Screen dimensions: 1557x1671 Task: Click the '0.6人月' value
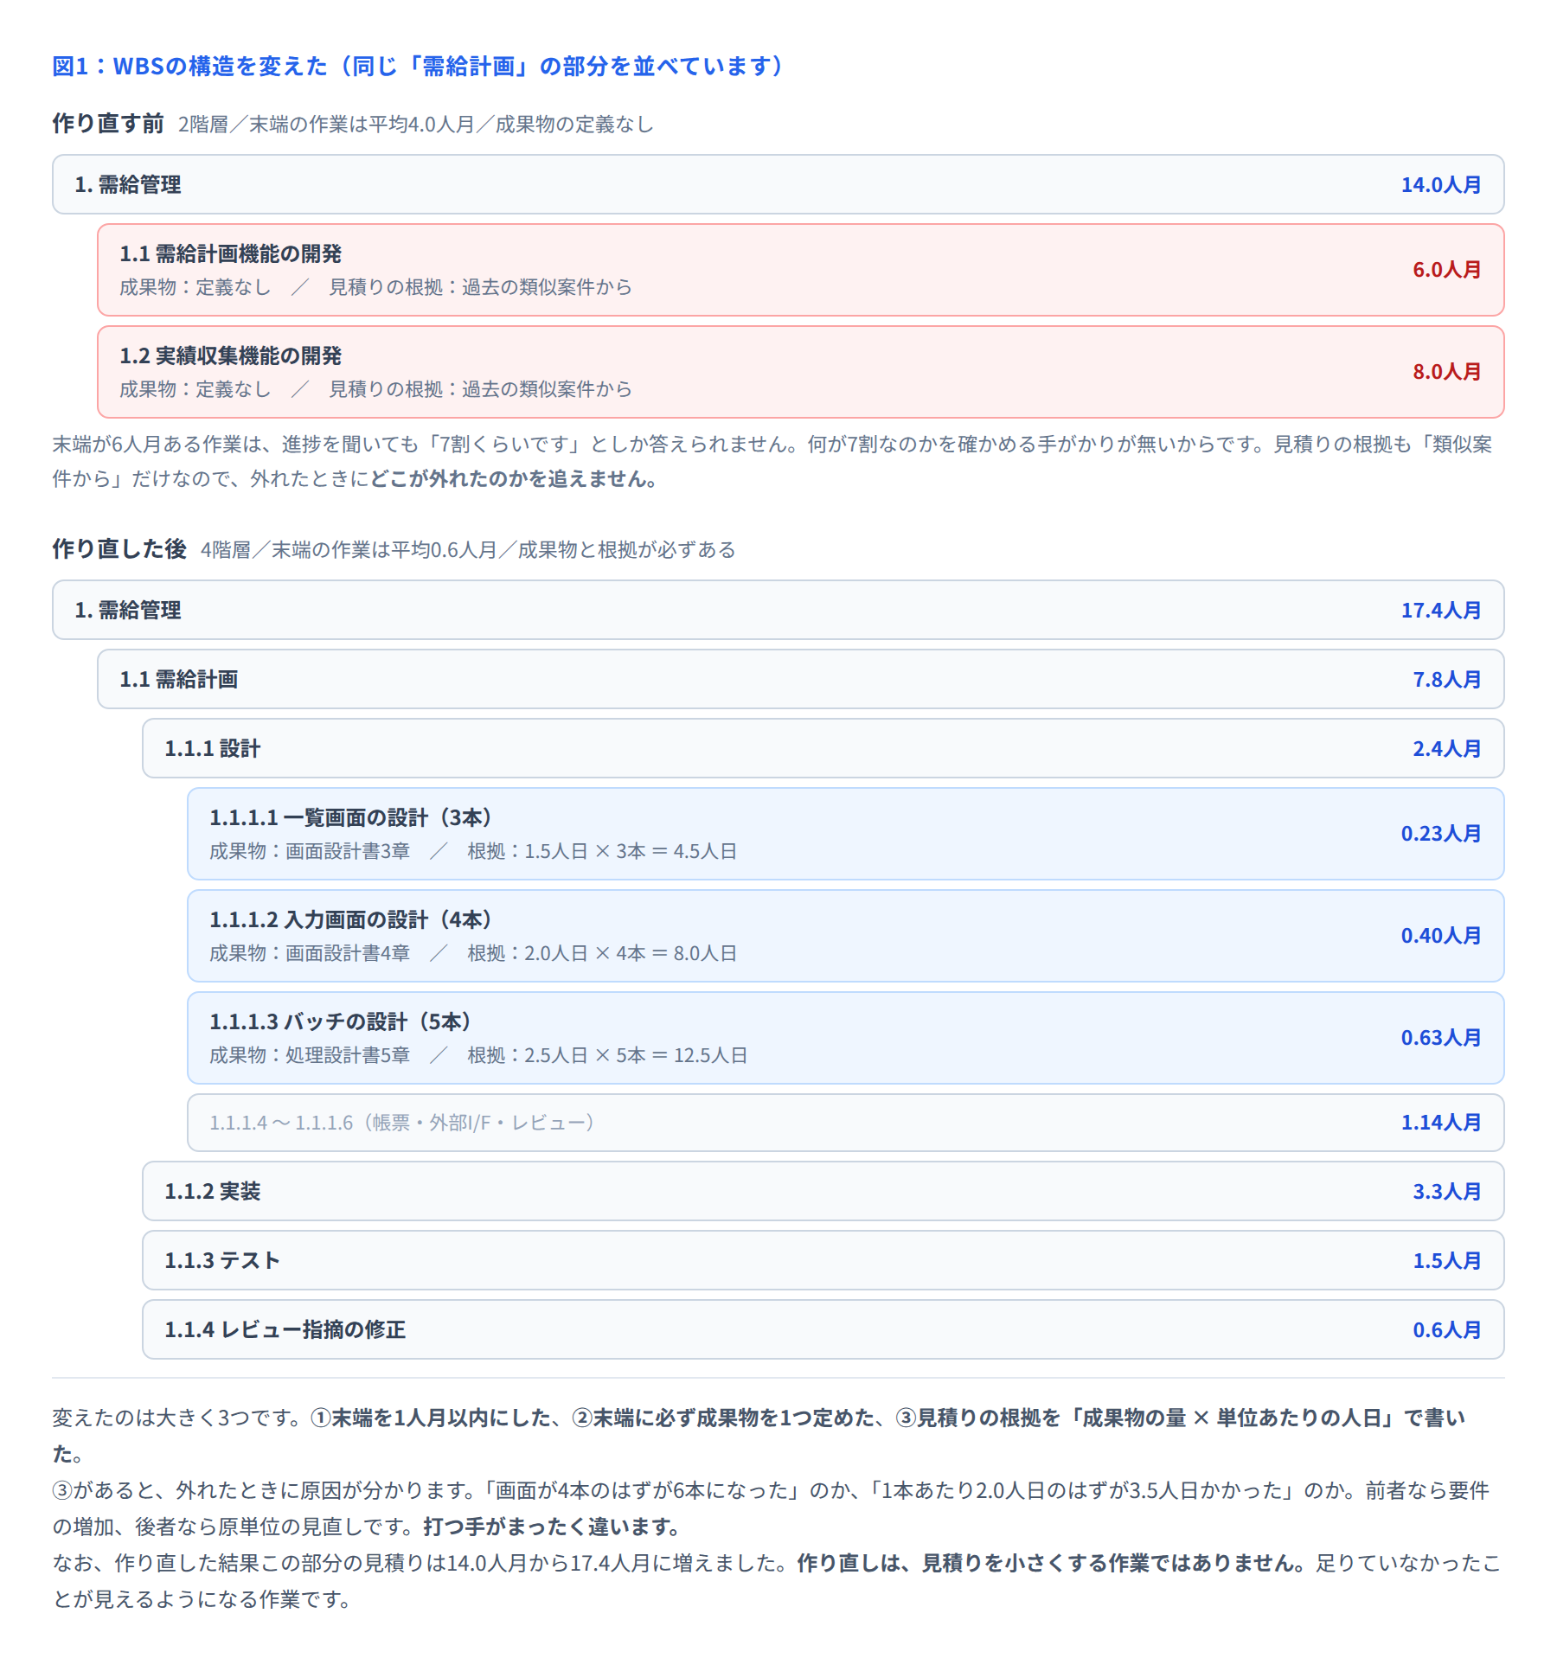tap(1447, 1329)
